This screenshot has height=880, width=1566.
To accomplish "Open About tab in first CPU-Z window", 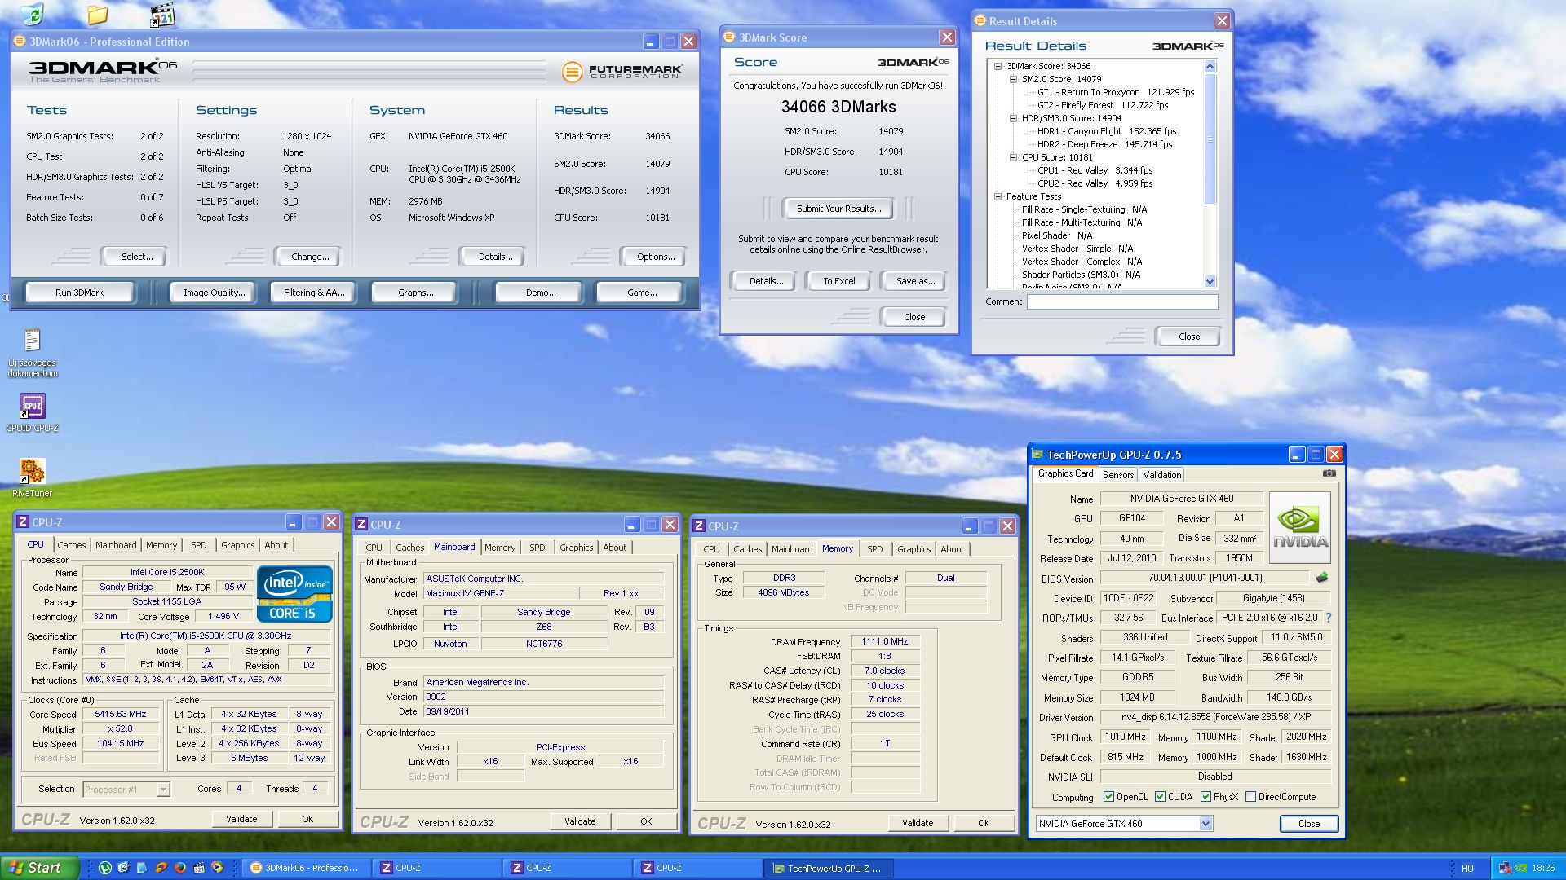I will (x=276, y=545).
